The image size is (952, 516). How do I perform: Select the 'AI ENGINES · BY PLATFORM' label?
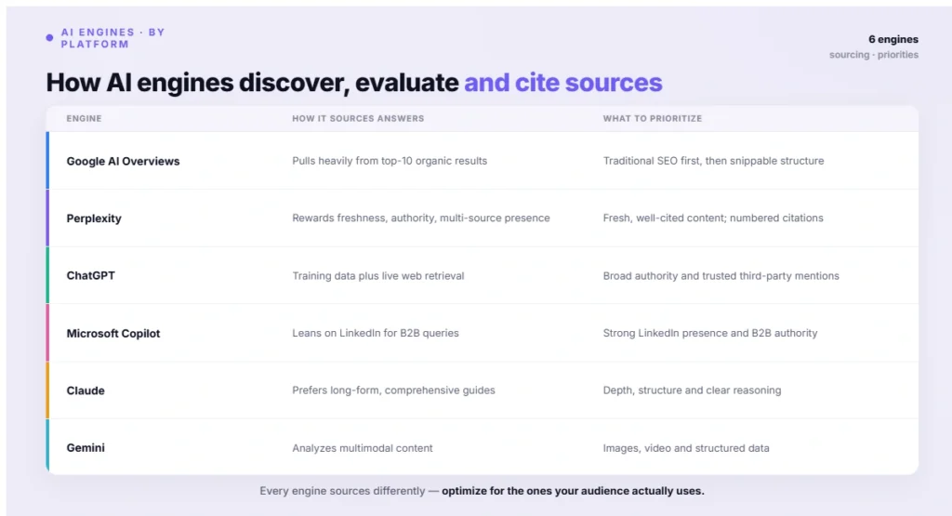point(112,38)
